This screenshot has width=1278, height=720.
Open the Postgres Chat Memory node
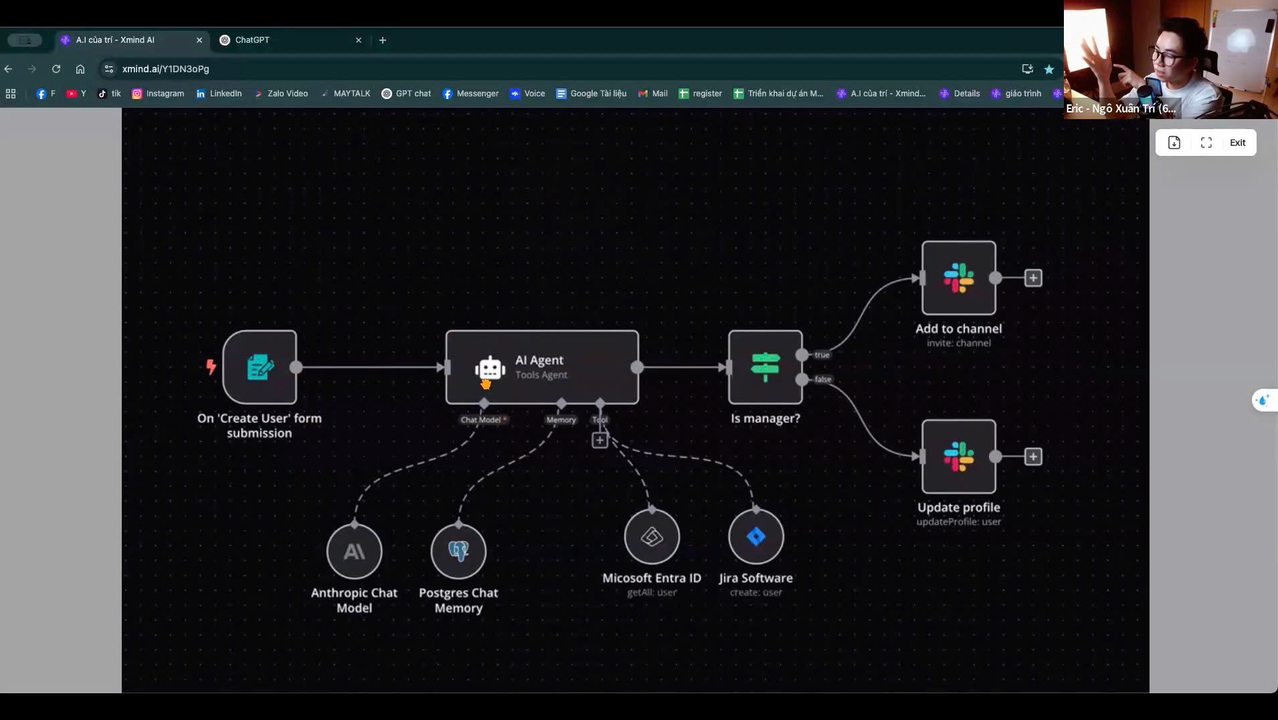click(x=458, y=551)
